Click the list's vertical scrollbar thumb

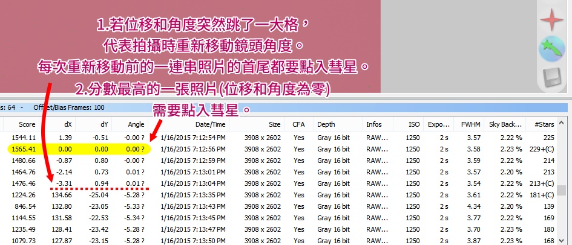[x=561, y=191]
